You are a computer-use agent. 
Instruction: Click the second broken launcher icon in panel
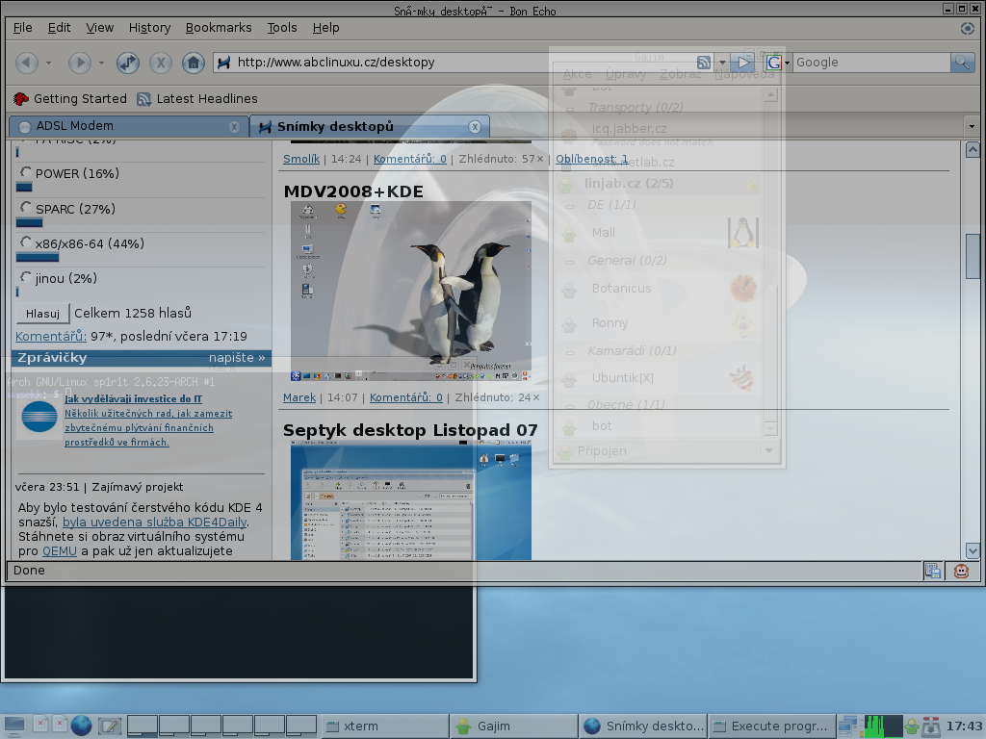tap(60, 724)
